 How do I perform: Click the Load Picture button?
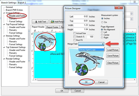pos(113,50)
